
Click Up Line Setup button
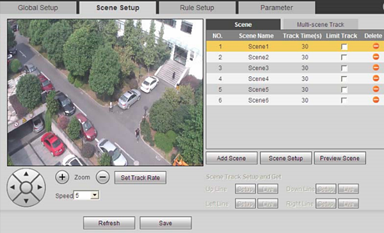[x=245, y=189]
